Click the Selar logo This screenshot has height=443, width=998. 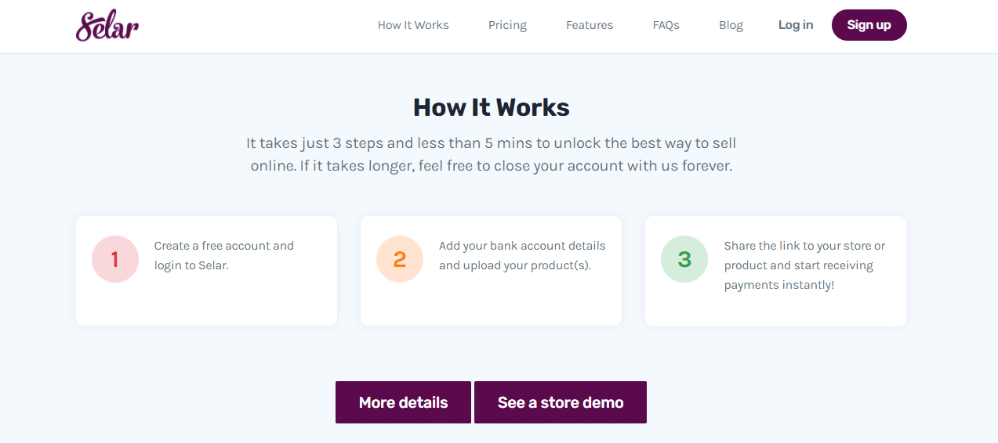(x=107, y=26)
